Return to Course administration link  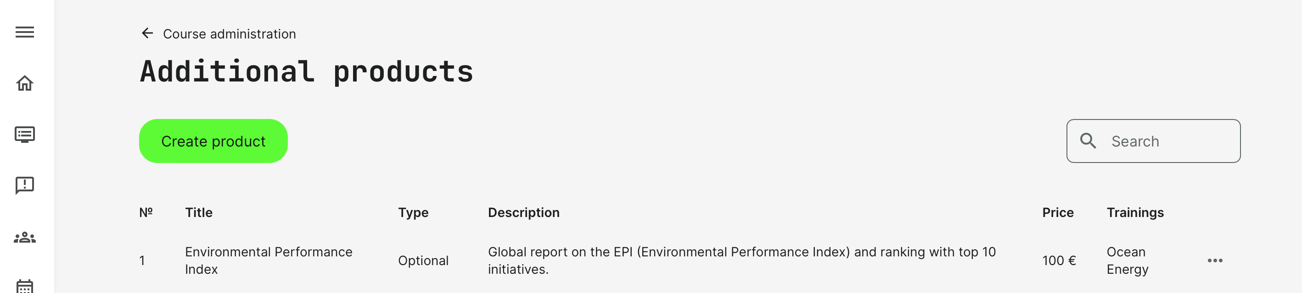(x=229, y=34)
